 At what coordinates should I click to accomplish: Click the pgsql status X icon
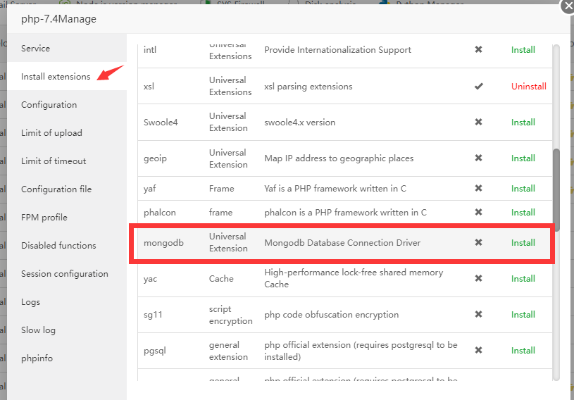pos(478,350)
